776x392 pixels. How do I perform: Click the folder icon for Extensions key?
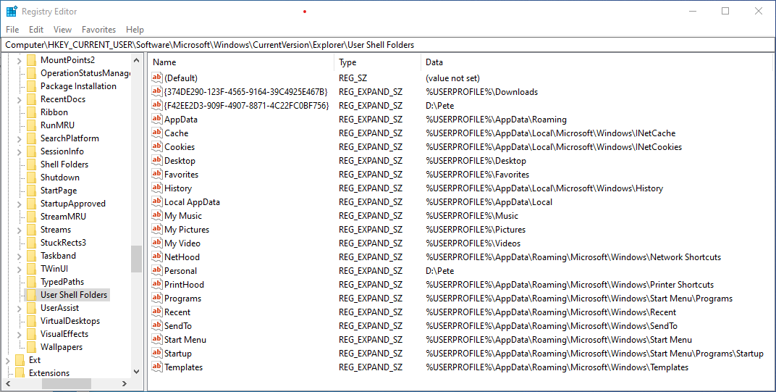tap(20, 373)
